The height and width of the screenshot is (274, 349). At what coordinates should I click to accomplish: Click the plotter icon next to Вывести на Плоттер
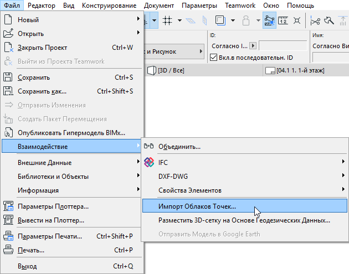pos(8,220)
